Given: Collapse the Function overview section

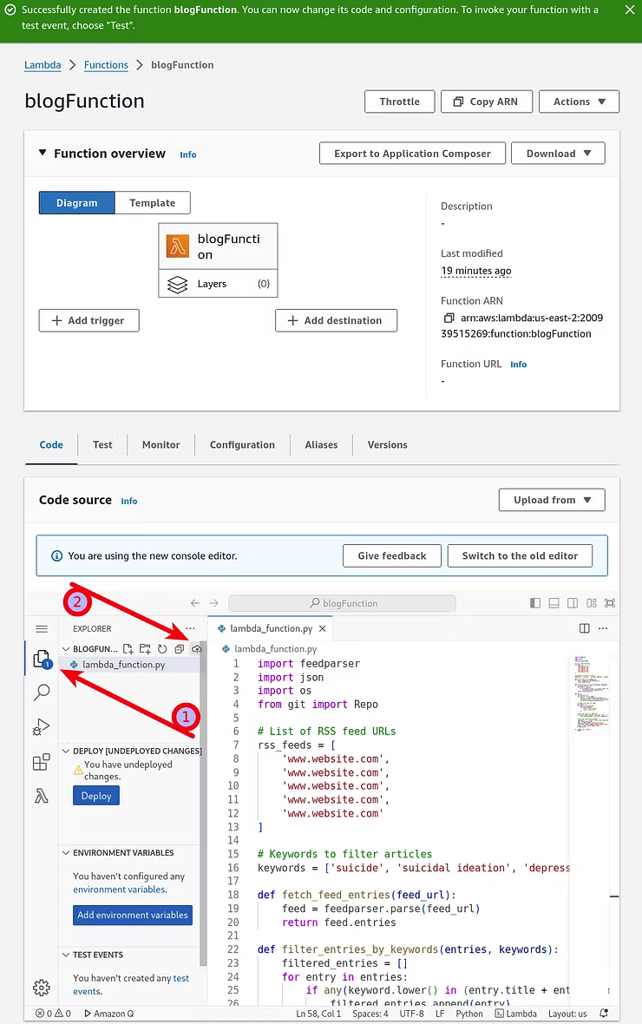Looking at the screenshot, I should 43,153.
